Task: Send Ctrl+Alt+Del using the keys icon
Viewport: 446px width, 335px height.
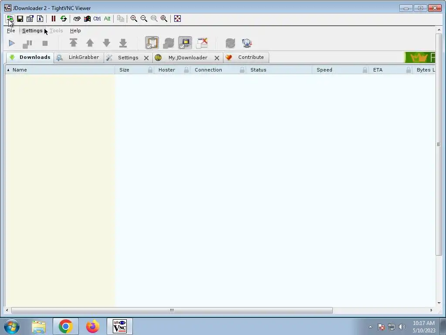Action: pos(77,19)
